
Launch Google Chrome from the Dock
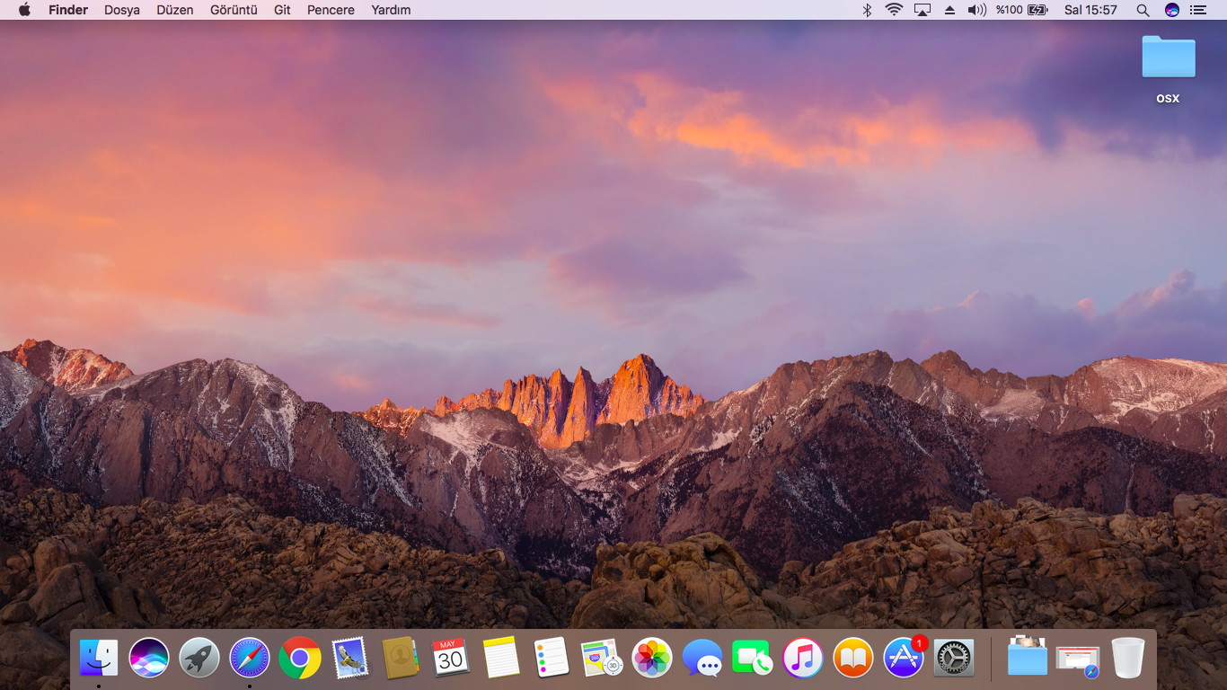(x=300, y=659)
